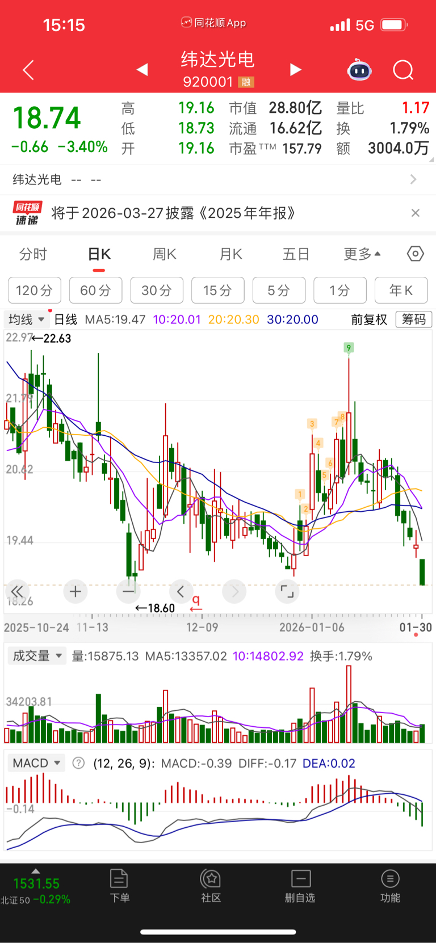Tap 删自选 remove from watchlist
The height and width of the screenshot is (943, 436).
(300, 886)
